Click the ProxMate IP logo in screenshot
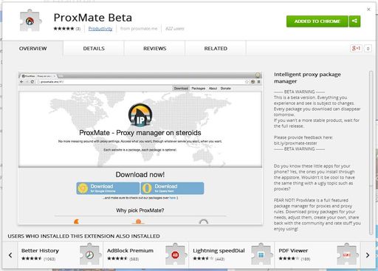Image resolution: width=378 pixels, height=271 pixels. tap(140, 115)
